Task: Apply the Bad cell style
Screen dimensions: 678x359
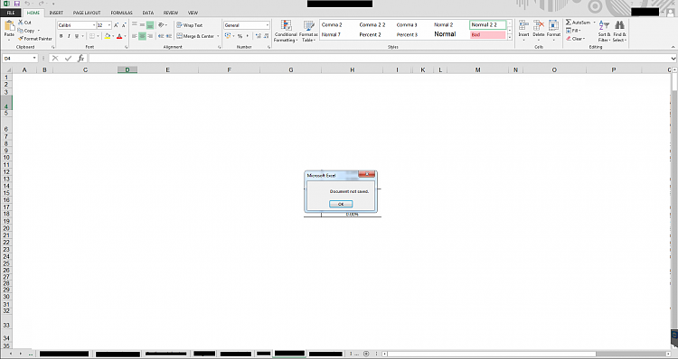Action: pos(488,35)
